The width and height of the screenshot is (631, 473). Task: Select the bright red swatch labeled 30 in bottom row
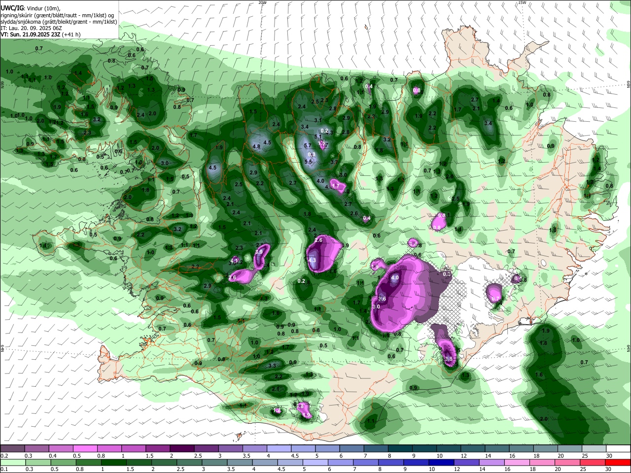tap(617, 462)
